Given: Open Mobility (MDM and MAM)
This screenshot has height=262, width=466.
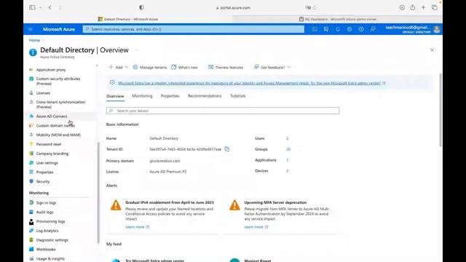Looking at the screenshot, I should click(x=58, y=135).
